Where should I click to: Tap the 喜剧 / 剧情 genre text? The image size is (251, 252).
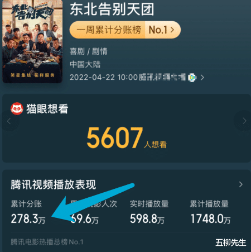(89, 51)
